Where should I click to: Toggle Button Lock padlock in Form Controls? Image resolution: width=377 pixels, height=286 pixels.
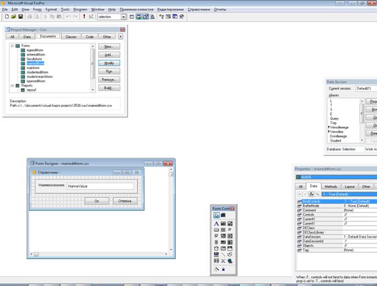(223, 270)
